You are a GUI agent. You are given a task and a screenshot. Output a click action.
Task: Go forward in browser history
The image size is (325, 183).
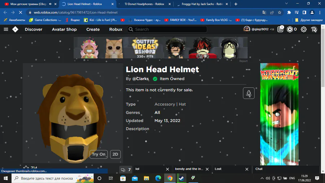[x=13, y=12]
